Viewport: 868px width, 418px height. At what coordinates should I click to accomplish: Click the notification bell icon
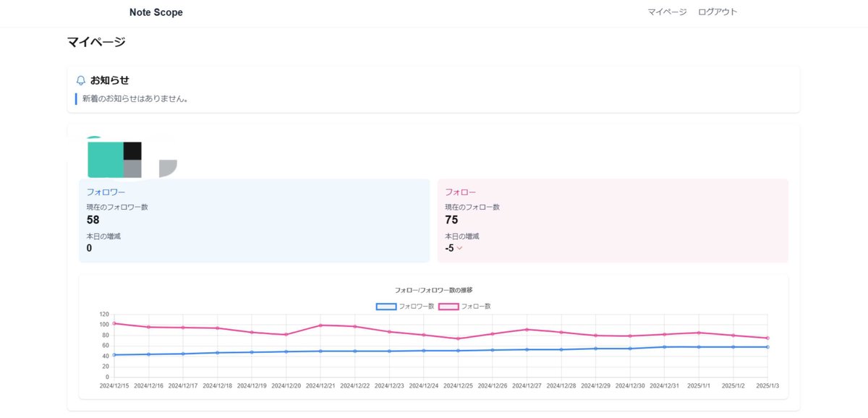click(81, 80)
